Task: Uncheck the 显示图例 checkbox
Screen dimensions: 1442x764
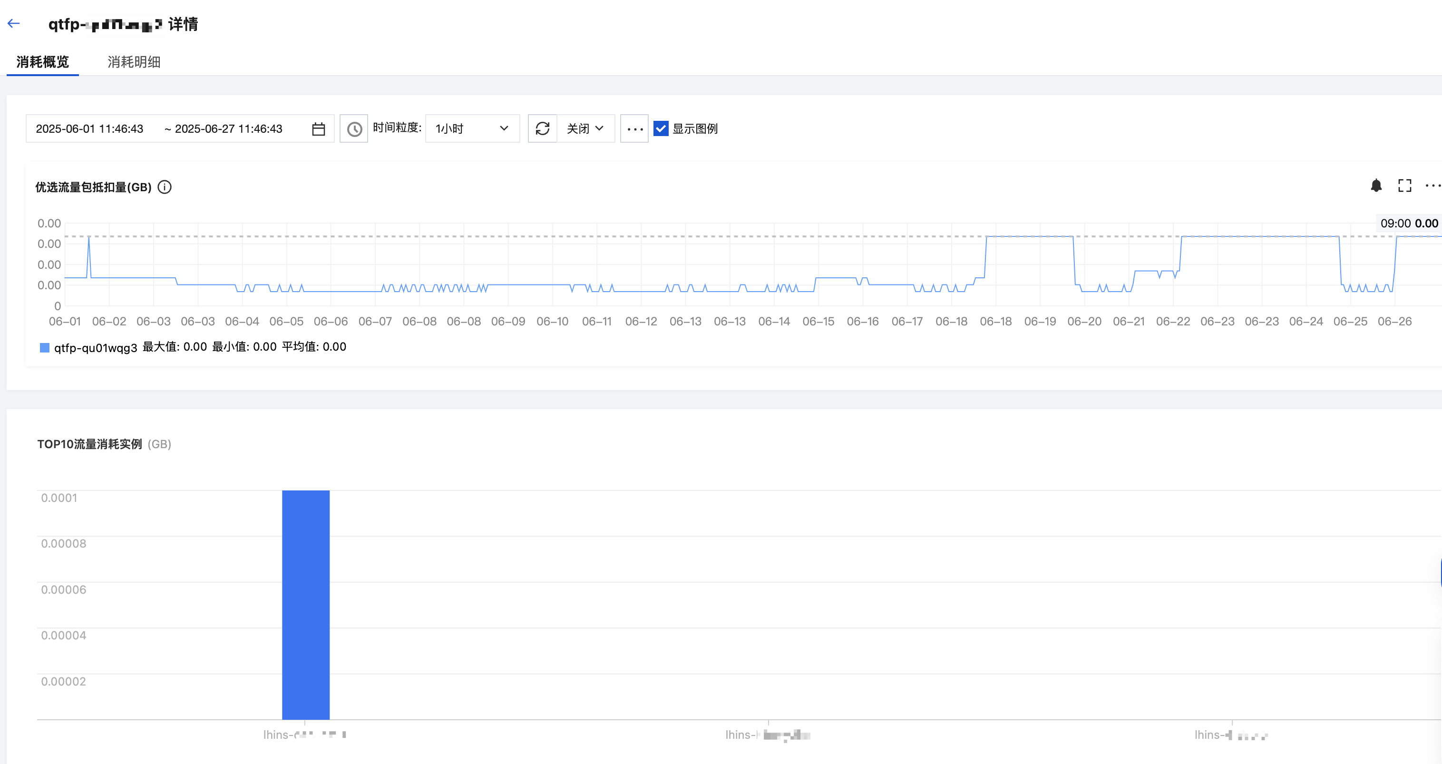Action: [661, 129]
